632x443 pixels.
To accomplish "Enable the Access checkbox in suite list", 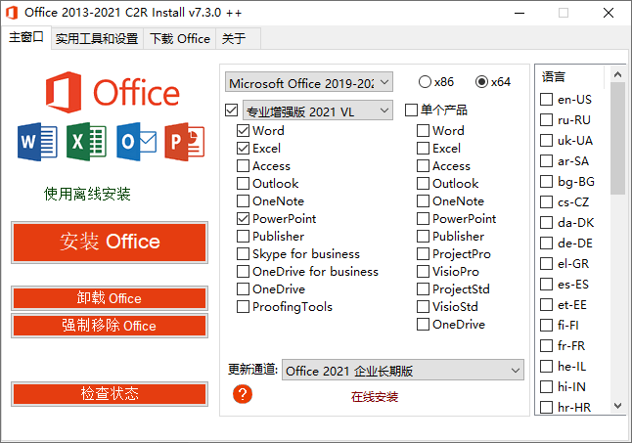I will tap(243, 166).
